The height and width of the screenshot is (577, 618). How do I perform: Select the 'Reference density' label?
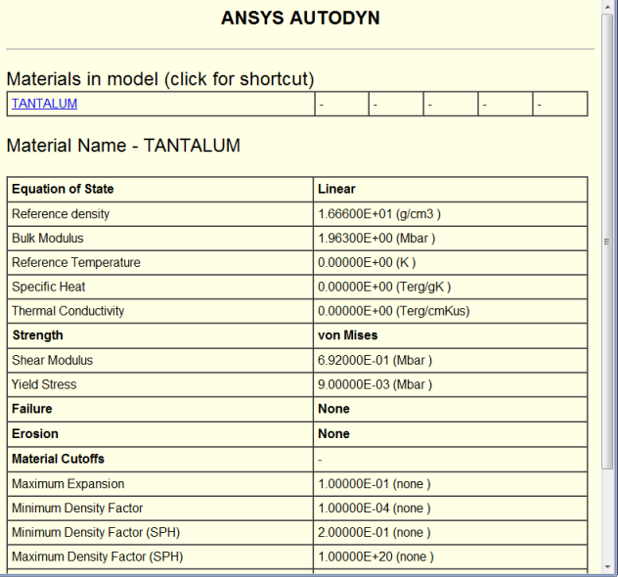coord(61,214)
